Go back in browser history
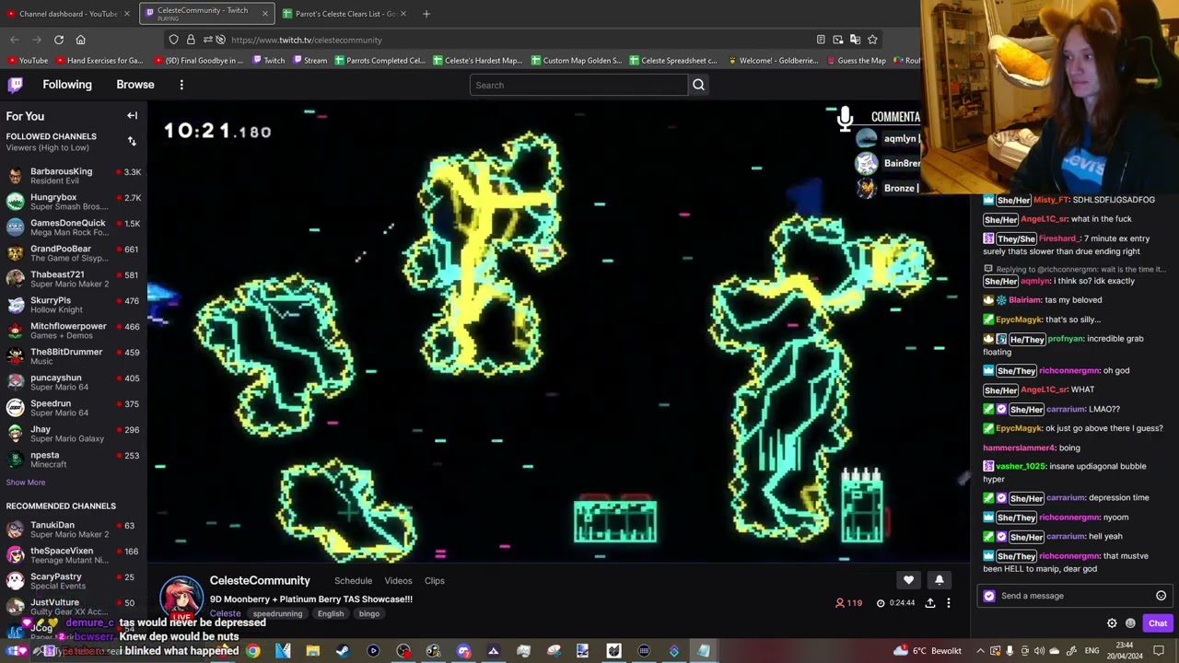This screenshot has width=1179, height=663. pyautogui.click(x=15, y=40)
